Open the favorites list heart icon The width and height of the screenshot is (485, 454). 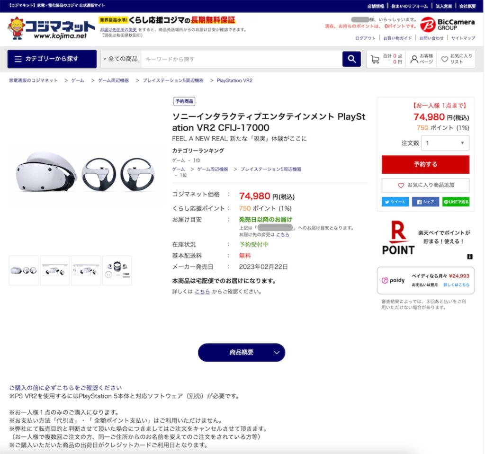click(x=444, y=59)
